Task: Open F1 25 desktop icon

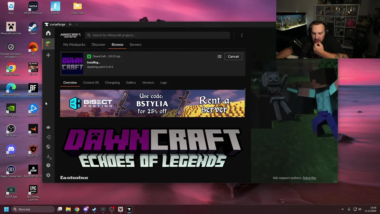Action: [x=33, y=69]
